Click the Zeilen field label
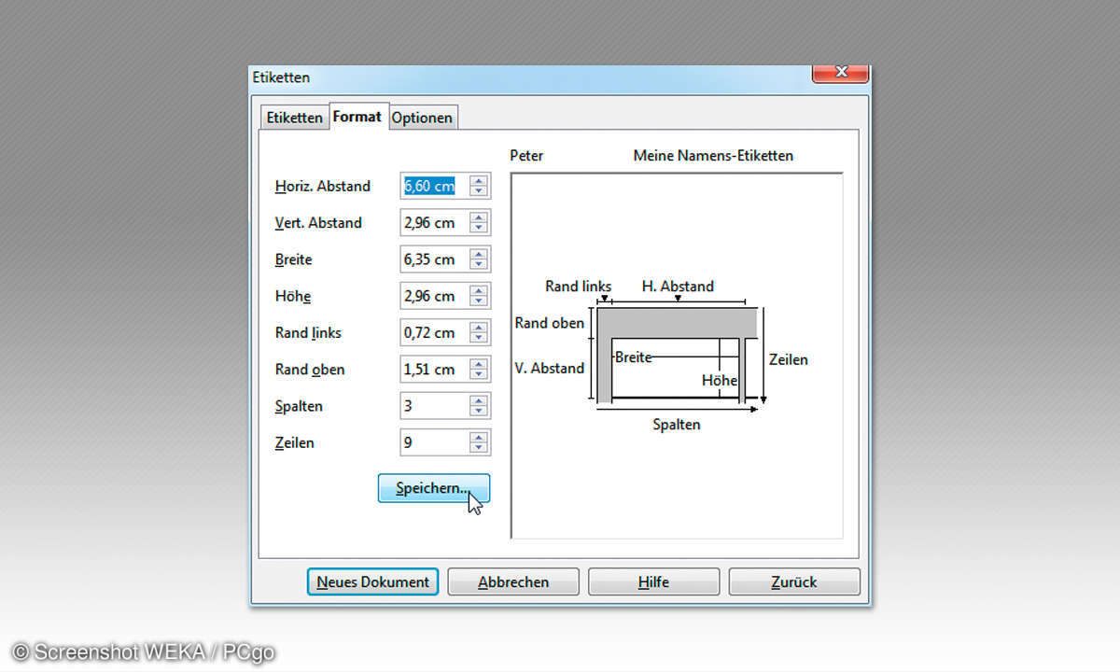The image size is (1120, 672). [295, 443]
